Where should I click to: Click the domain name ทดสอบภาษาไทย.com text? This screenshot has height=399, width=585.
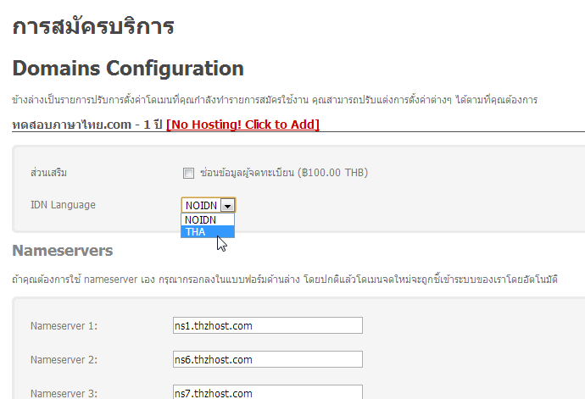coord(71,125)
